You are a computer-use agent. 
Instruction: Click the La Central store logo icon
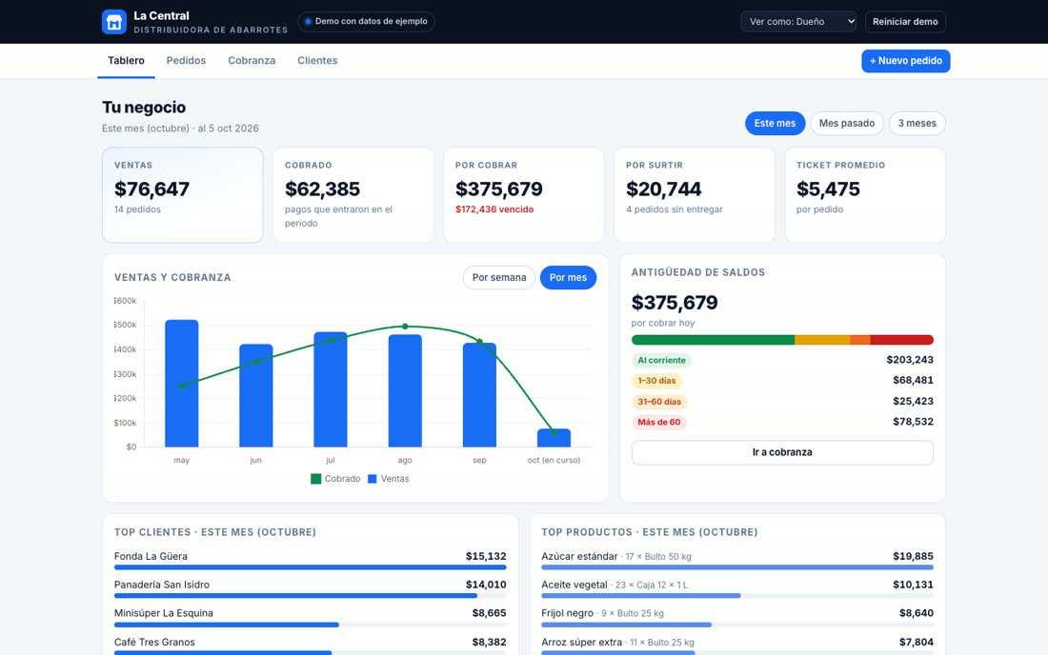113,21
